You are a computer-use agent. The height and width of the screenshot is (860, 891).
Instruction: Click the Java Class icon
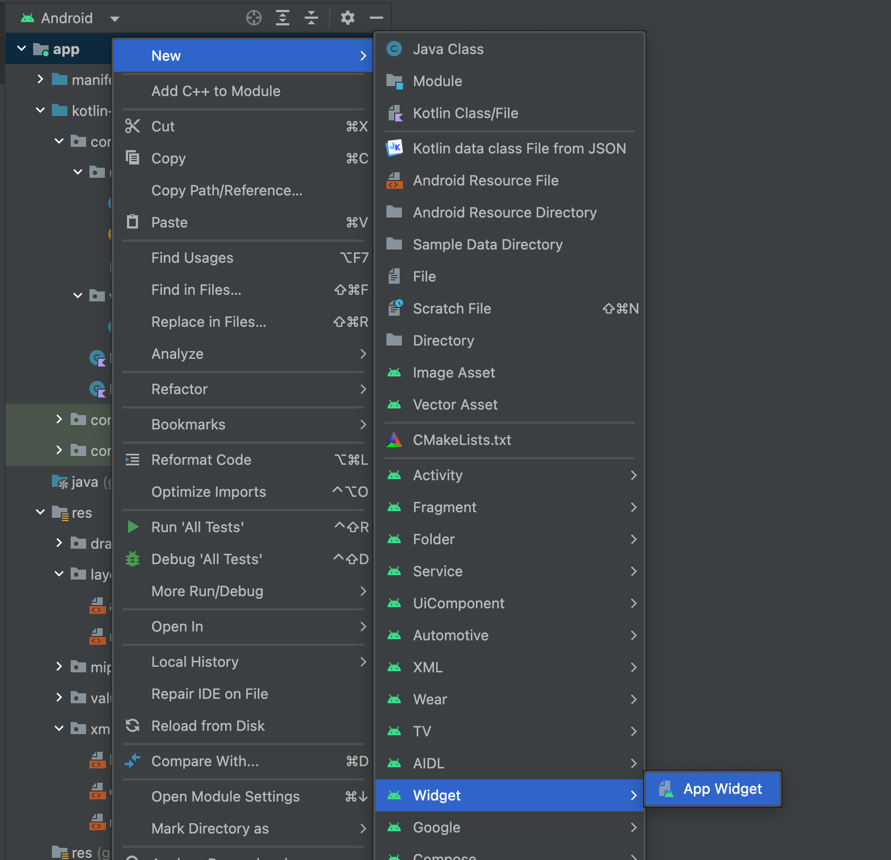click(394, 49)
